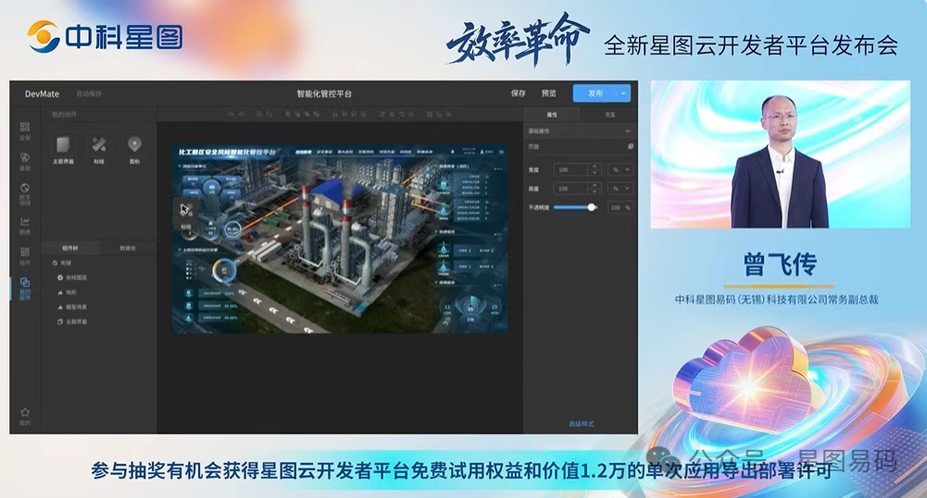Select the 标绘 component in my components
The width and height of the screenshot is (927, 498).
coord(99,149)
